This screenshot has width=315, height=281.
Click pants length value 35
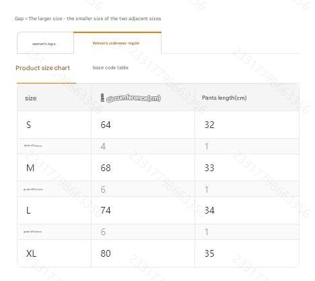tap(209, 253)
